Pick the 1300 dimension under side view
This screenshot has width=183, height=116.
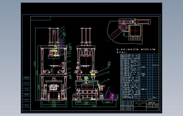click(86, 102)
